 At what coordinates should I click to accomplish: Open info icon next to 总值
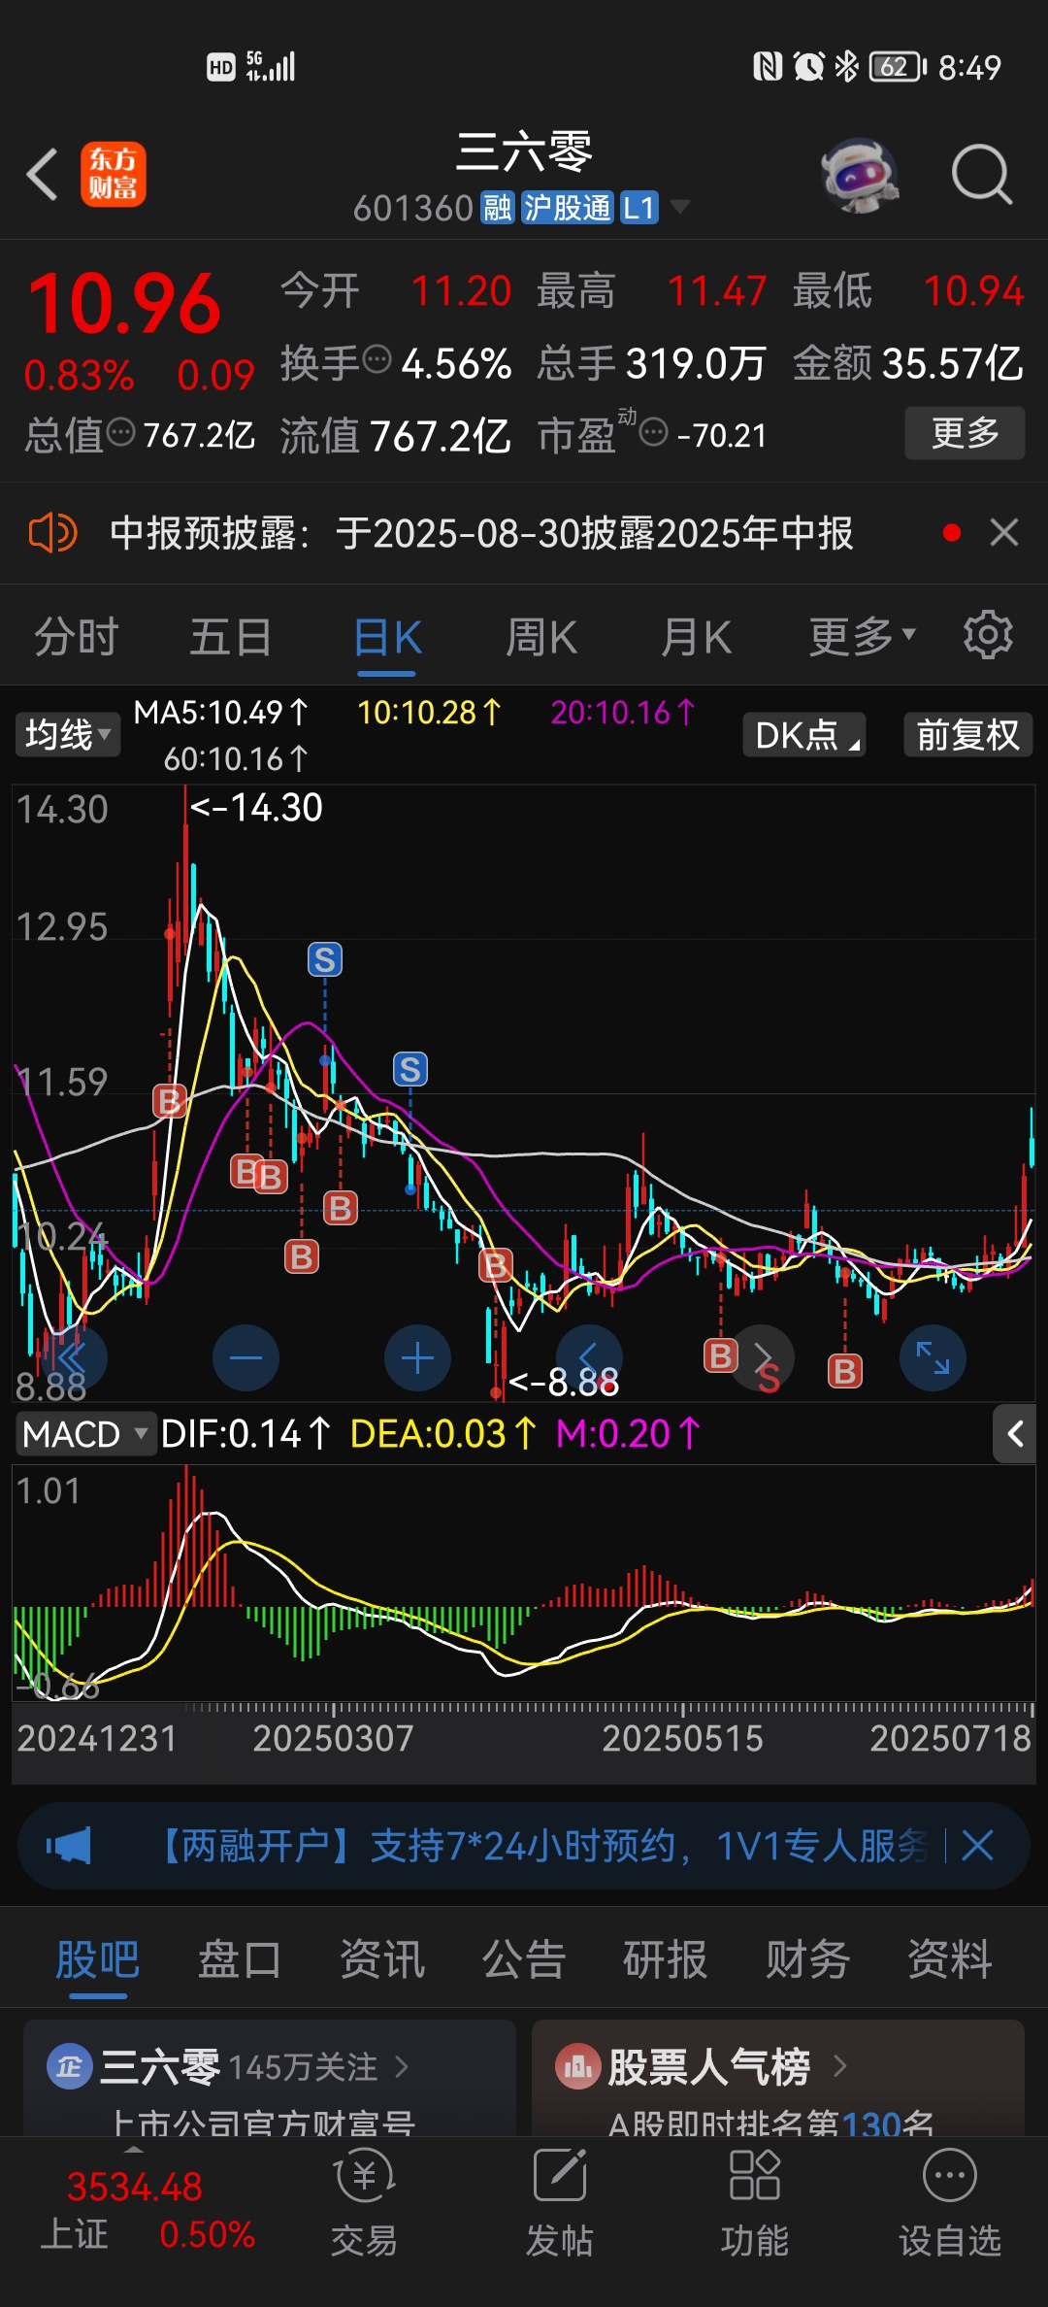pyautogui.click(x=120, y=432)
